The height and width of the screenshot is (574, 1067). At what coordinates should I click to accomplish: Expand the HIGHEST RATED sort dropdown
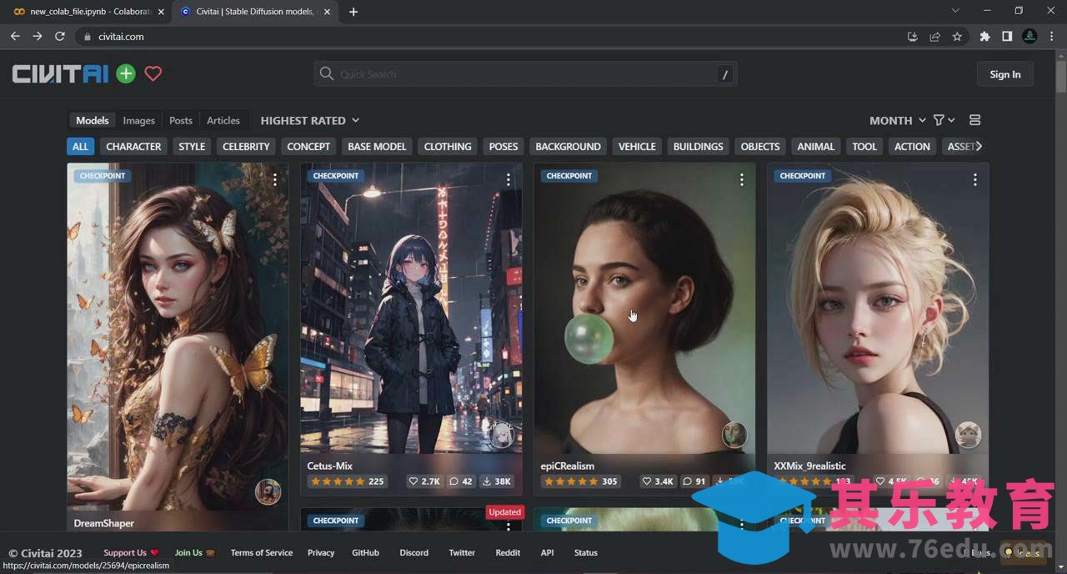pyautogui.click(x=309, y=120)
